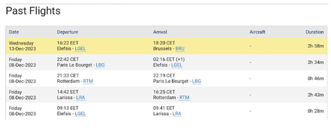Click the Departure column header
The height and width of the screenshot is (137, 331).
[67, 32]
